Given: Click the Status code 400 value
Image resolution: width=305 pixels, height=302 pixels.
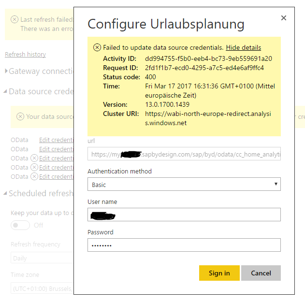Looking at the screenshot, I should [150, 77].
